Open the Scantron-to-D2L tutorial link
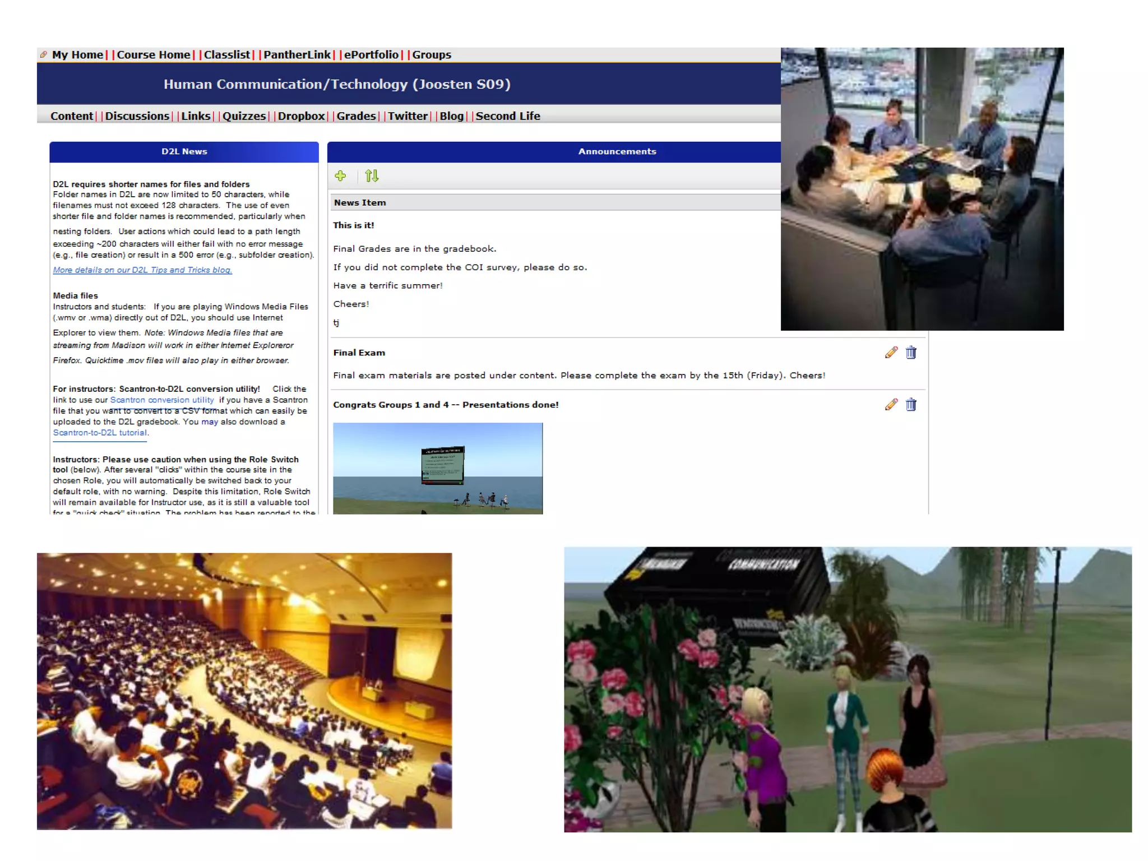 pyautogui.click(x=100, y=433)
